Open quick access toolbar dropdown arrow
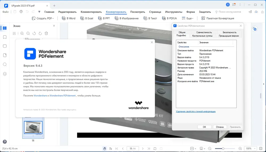 pyautogui.click(x=39, y=12)
